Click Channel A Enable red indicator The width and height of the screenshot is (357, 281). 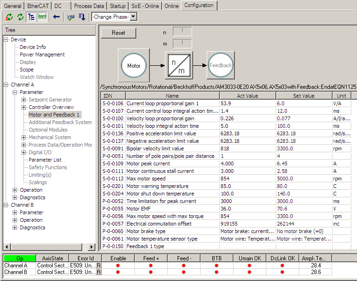click(118, 265)
